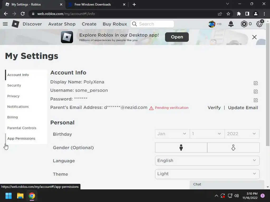The image size is (270, 202).
Task: Click the browser address bar URL
Action: coord(66,14)
